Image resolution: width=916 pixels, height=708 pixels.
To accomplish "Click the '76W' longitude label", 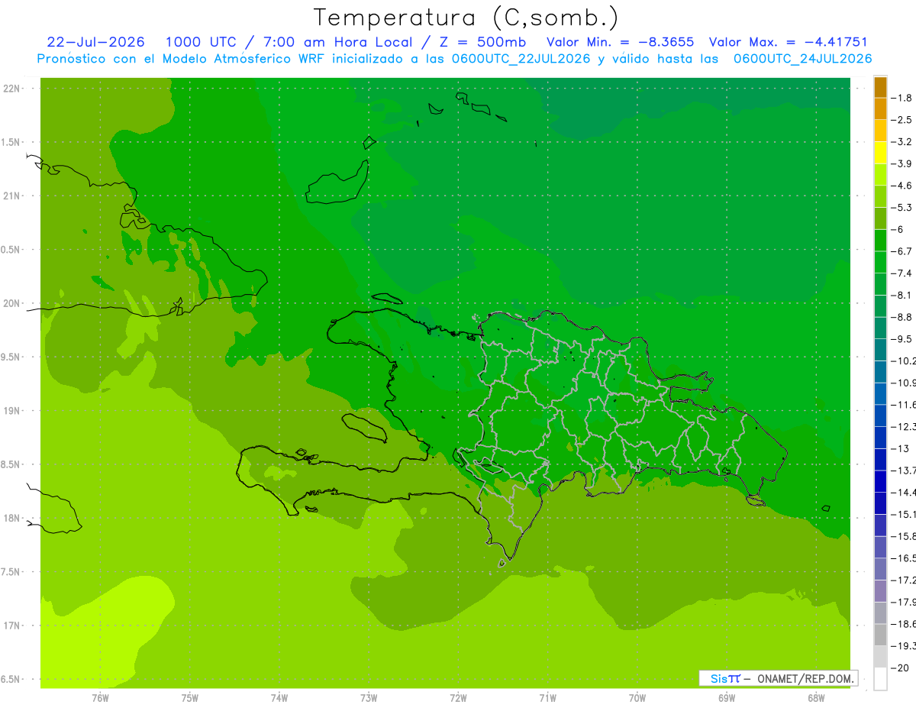I will pyautogui.click(x=101, y=697).
